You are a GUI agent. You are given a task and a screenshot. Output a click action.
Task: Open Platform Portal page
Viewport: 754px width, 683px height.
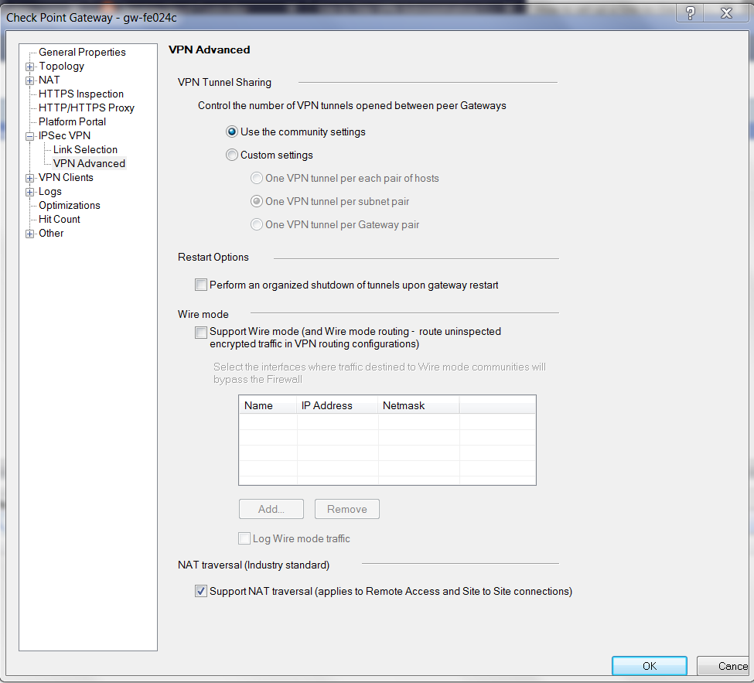pyautogui.click(x=73, y=122)
